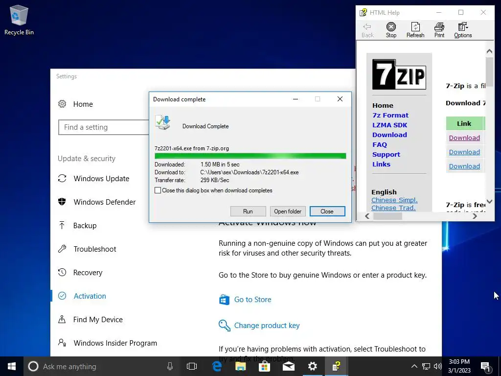
Task: Open 7z Format link in help
Action: [x=390, y=115]
